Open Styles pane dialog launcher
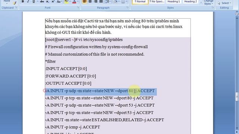This screenshot has height=134, width=239. 212,7
